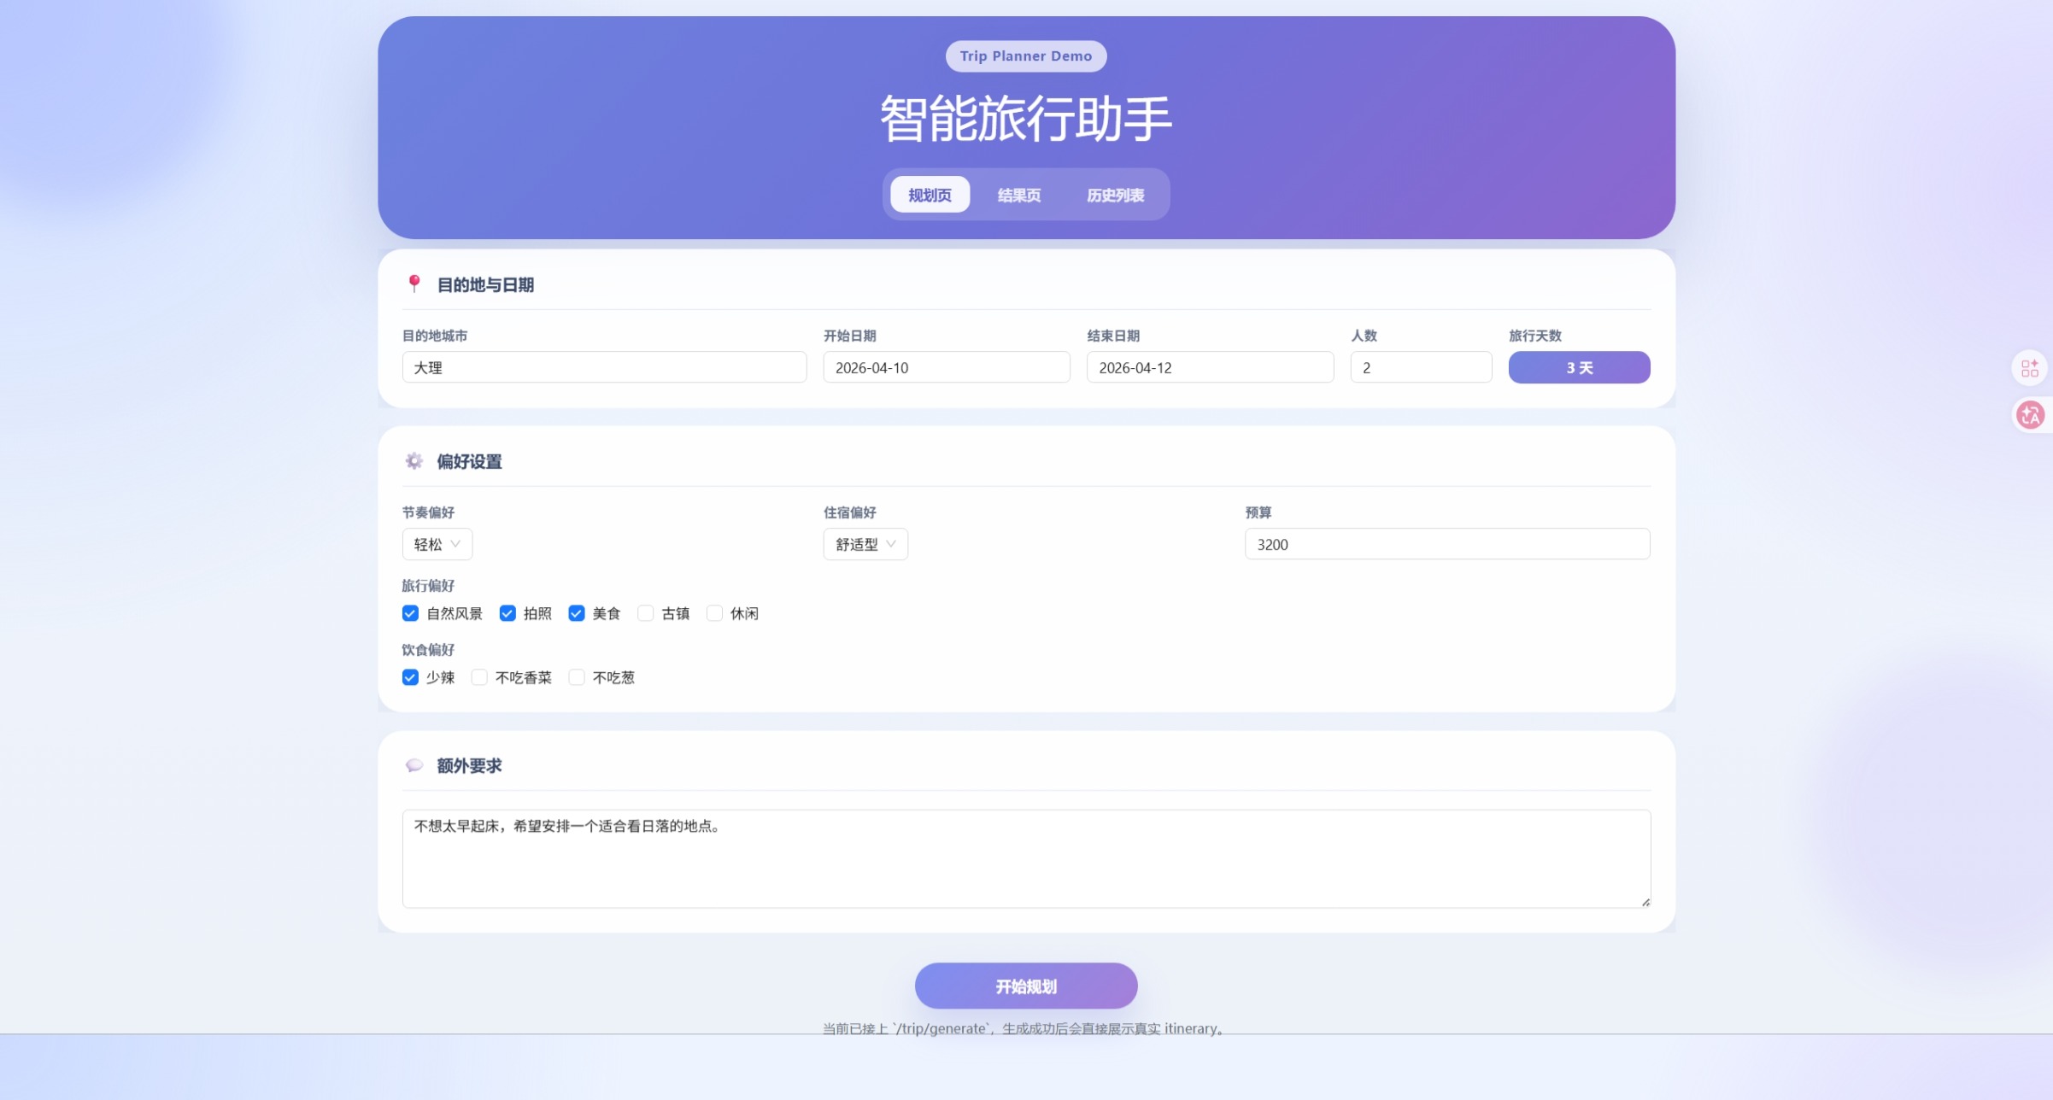Viewport: 2053px width, 1100px height.
Task: Click the 当前已接上 /trip/generate footer note
Action: click(1026, 1028)
